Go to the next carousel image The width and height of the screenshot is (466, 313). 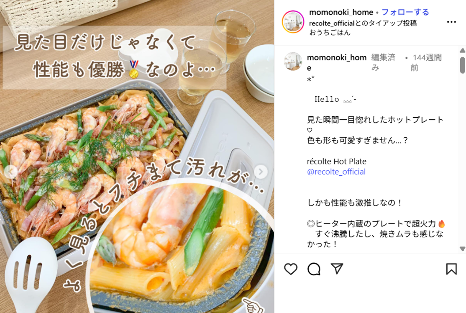(260, 172)
